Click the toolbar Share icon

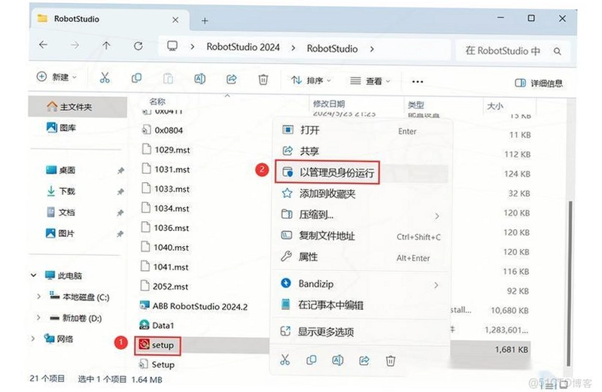pyautogui.click(x=231, y=80)
